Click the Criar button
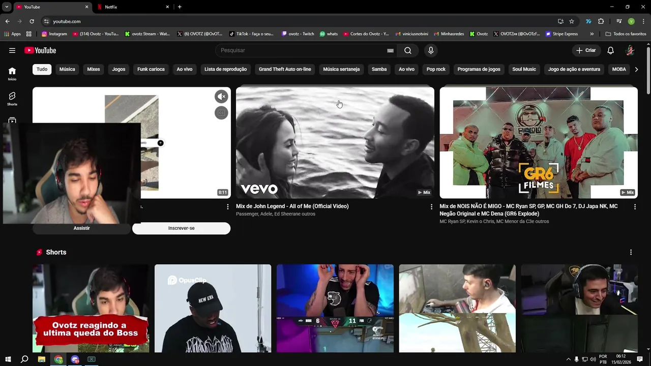This screenshot has height=366, width=651. point(585,50)
